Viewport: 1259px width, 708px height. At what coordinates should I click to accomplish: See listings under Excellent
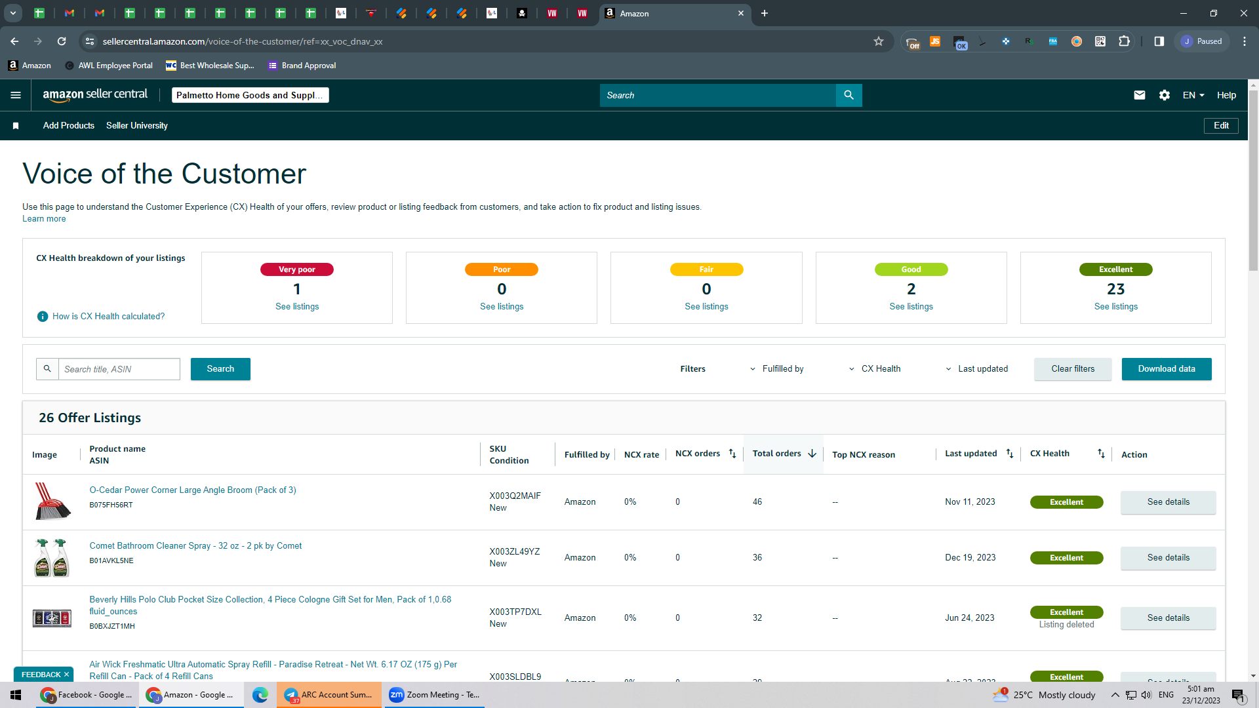pos(1115,307)
